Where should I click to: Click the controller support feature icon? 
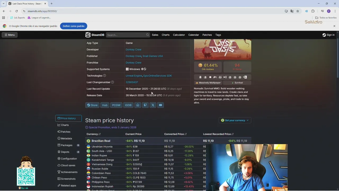pos(215,77)
